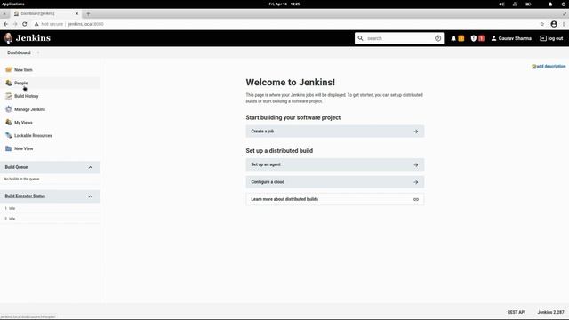Click the Configure a cloud arrow
Image resolution: width=569 pixels, height=320 pixels.
tap(416, 182)
